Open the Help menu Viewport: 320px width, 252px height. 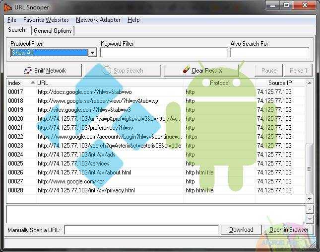coord(133,20)
